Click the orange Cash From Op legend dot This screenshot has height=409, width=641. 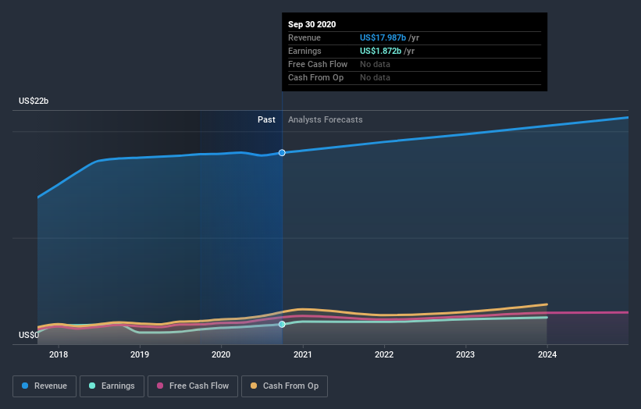(254, 386)
